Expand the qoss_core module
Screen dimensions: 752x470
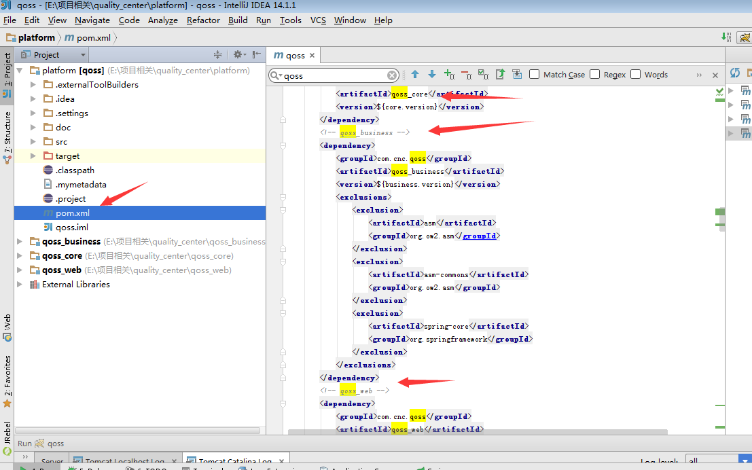[x=20, y=256]
